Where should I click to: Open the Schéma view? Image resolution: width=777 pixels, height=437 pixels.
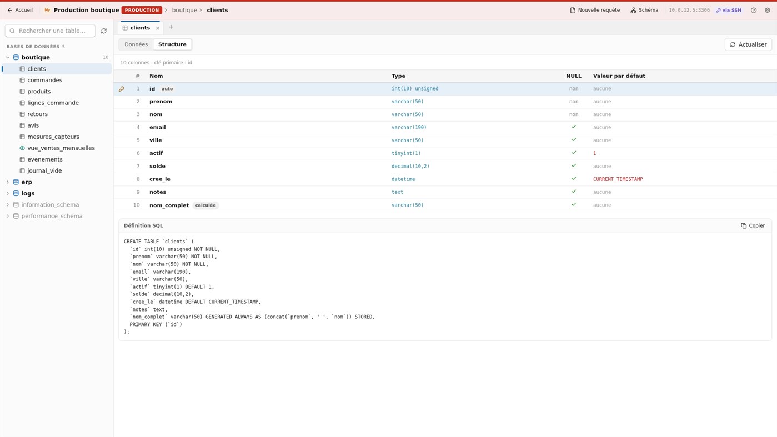pos(644,11)
